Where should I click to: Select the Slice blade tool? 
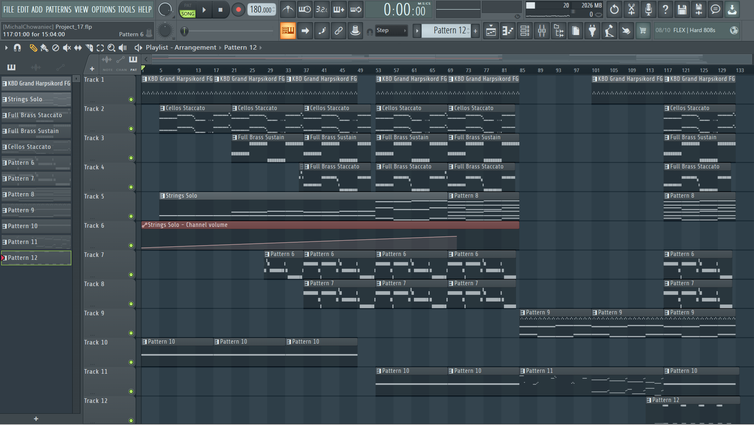89,48
